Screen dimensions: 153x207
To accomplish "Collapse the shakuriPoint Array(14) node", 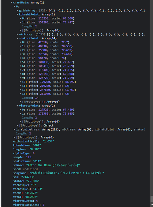I will coord(17,38).
